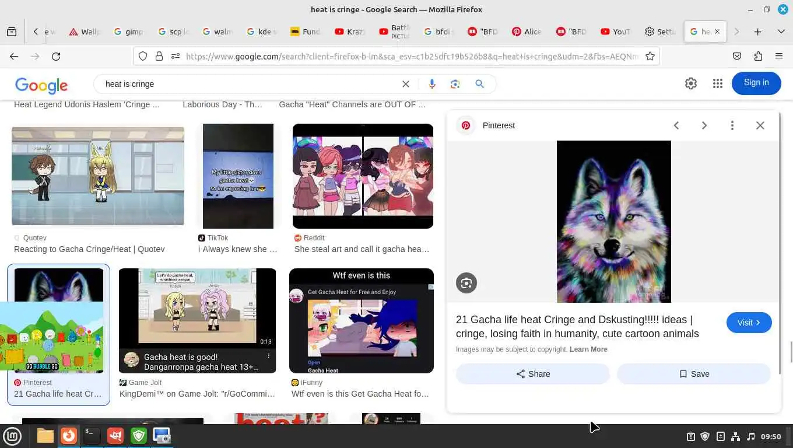Save the previewed image to collection
The height and width of the screenshot is (448, 793).
pyautogui.click(x=694, y=374)
